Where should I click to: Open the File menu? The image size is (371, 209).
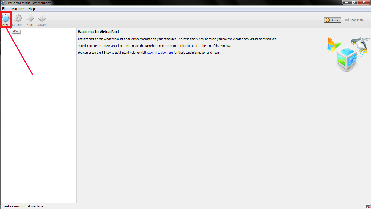pyautogui.click(x=5, y=9)
